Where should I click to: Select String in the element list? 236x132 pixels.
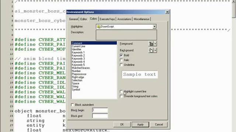[94, 87]
